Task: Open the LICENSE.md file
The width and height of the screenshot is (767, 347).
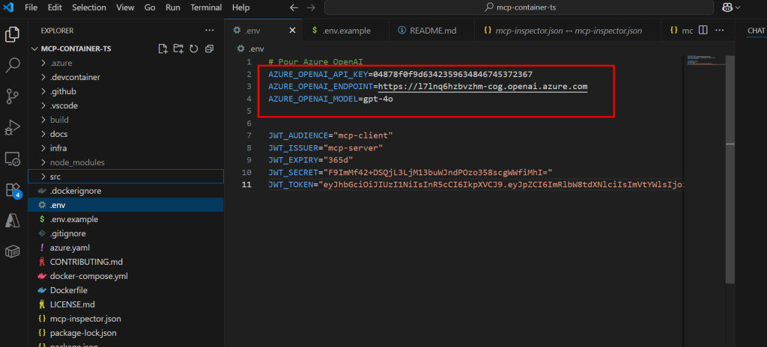Action: 126,304
